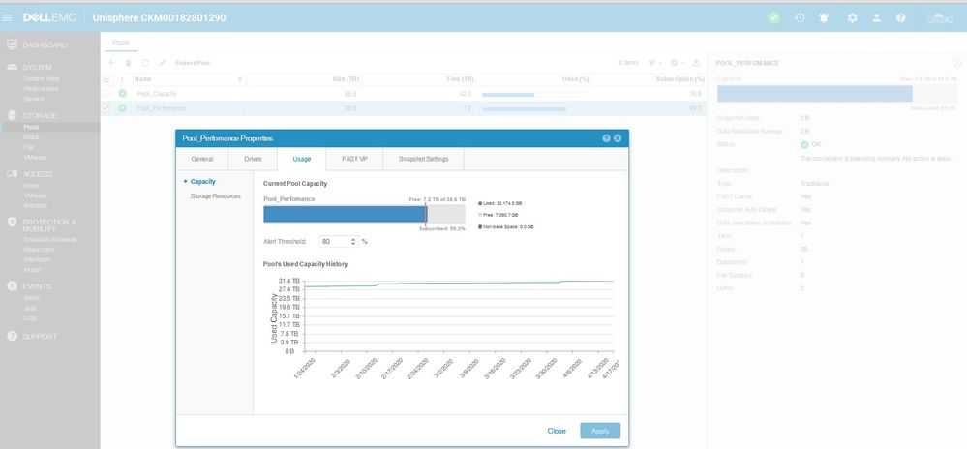The height and width of the screenshot is (449, 967).
Task: Open the hamburger navigation menu
Action: click(x=8, y=17)
